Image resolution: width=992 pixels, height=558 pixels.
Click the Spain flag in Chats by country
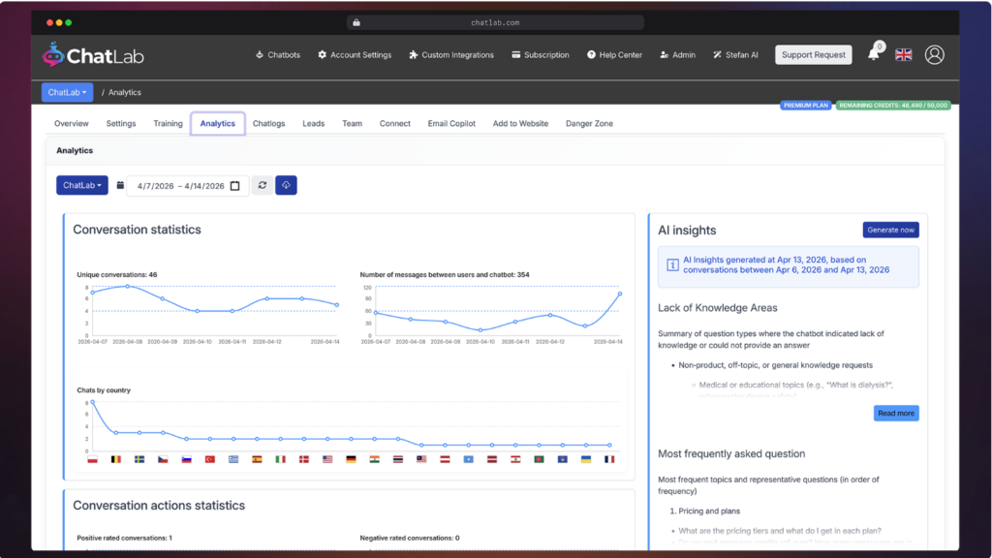tap(257, 459)
